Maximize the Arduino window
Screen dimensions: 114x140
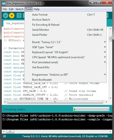(x=98, y=3)
